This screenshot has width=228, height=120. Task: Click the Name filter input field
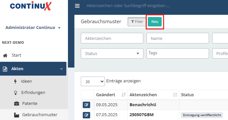(178, 38)
